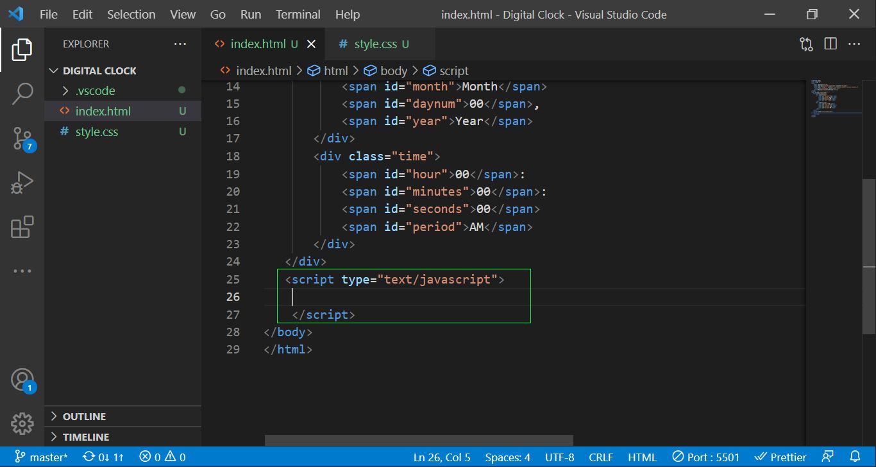The image size is (876, 467).
Task: Open Explorer views and more actions ellipsis
Action: coord(180,44)
